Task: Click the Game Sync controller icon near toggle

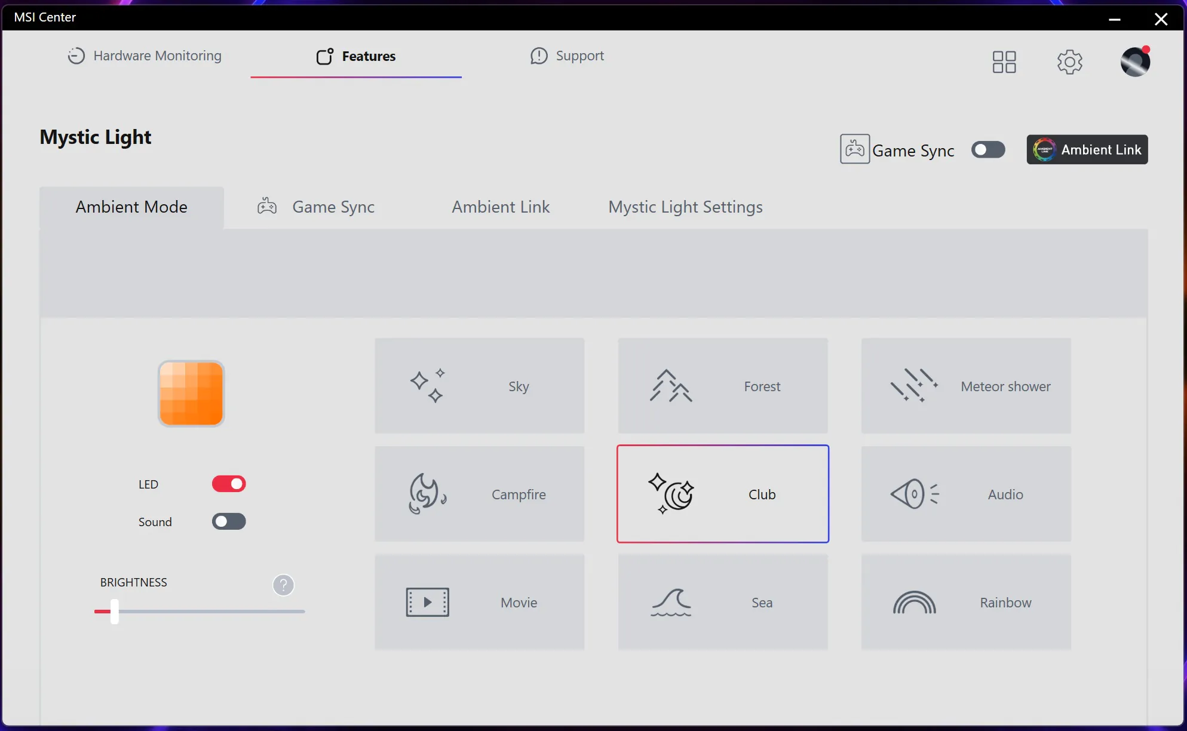Action: point(854,149)
